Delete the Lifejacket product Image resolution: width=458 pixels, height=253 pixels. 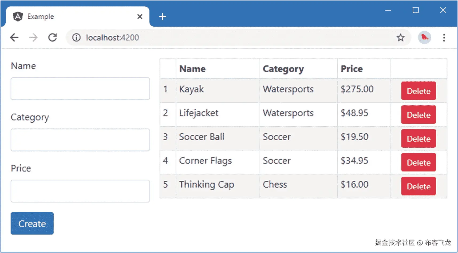point(418,115)
